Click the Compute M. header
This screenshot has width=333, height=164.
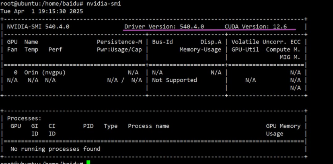[283, 50]
